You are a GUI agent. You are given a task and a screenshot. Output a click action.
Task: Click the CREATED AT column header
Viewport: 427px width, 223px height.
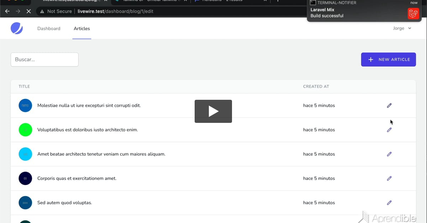click(316, 87)
